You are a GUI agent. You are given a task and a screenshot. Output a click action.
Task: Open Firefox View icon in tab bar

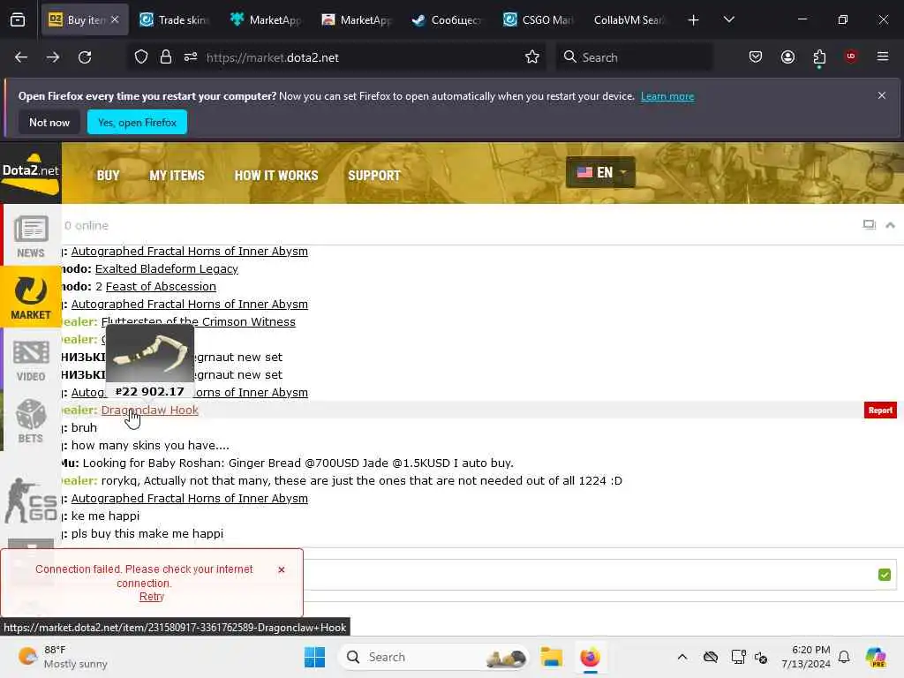(x=18, y=20)
